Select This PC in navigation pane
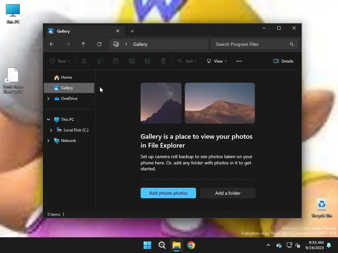This screenshot has height=253, width=338. (69, 119)
